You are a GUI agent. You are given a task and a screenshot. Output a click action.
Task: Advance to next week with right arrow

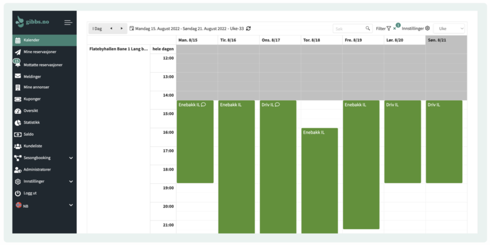tap(122, 29)
